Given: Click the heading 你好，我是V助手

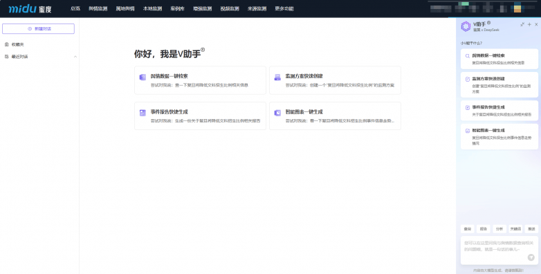Looking at the screenshot, I should (x=169, y=53).
